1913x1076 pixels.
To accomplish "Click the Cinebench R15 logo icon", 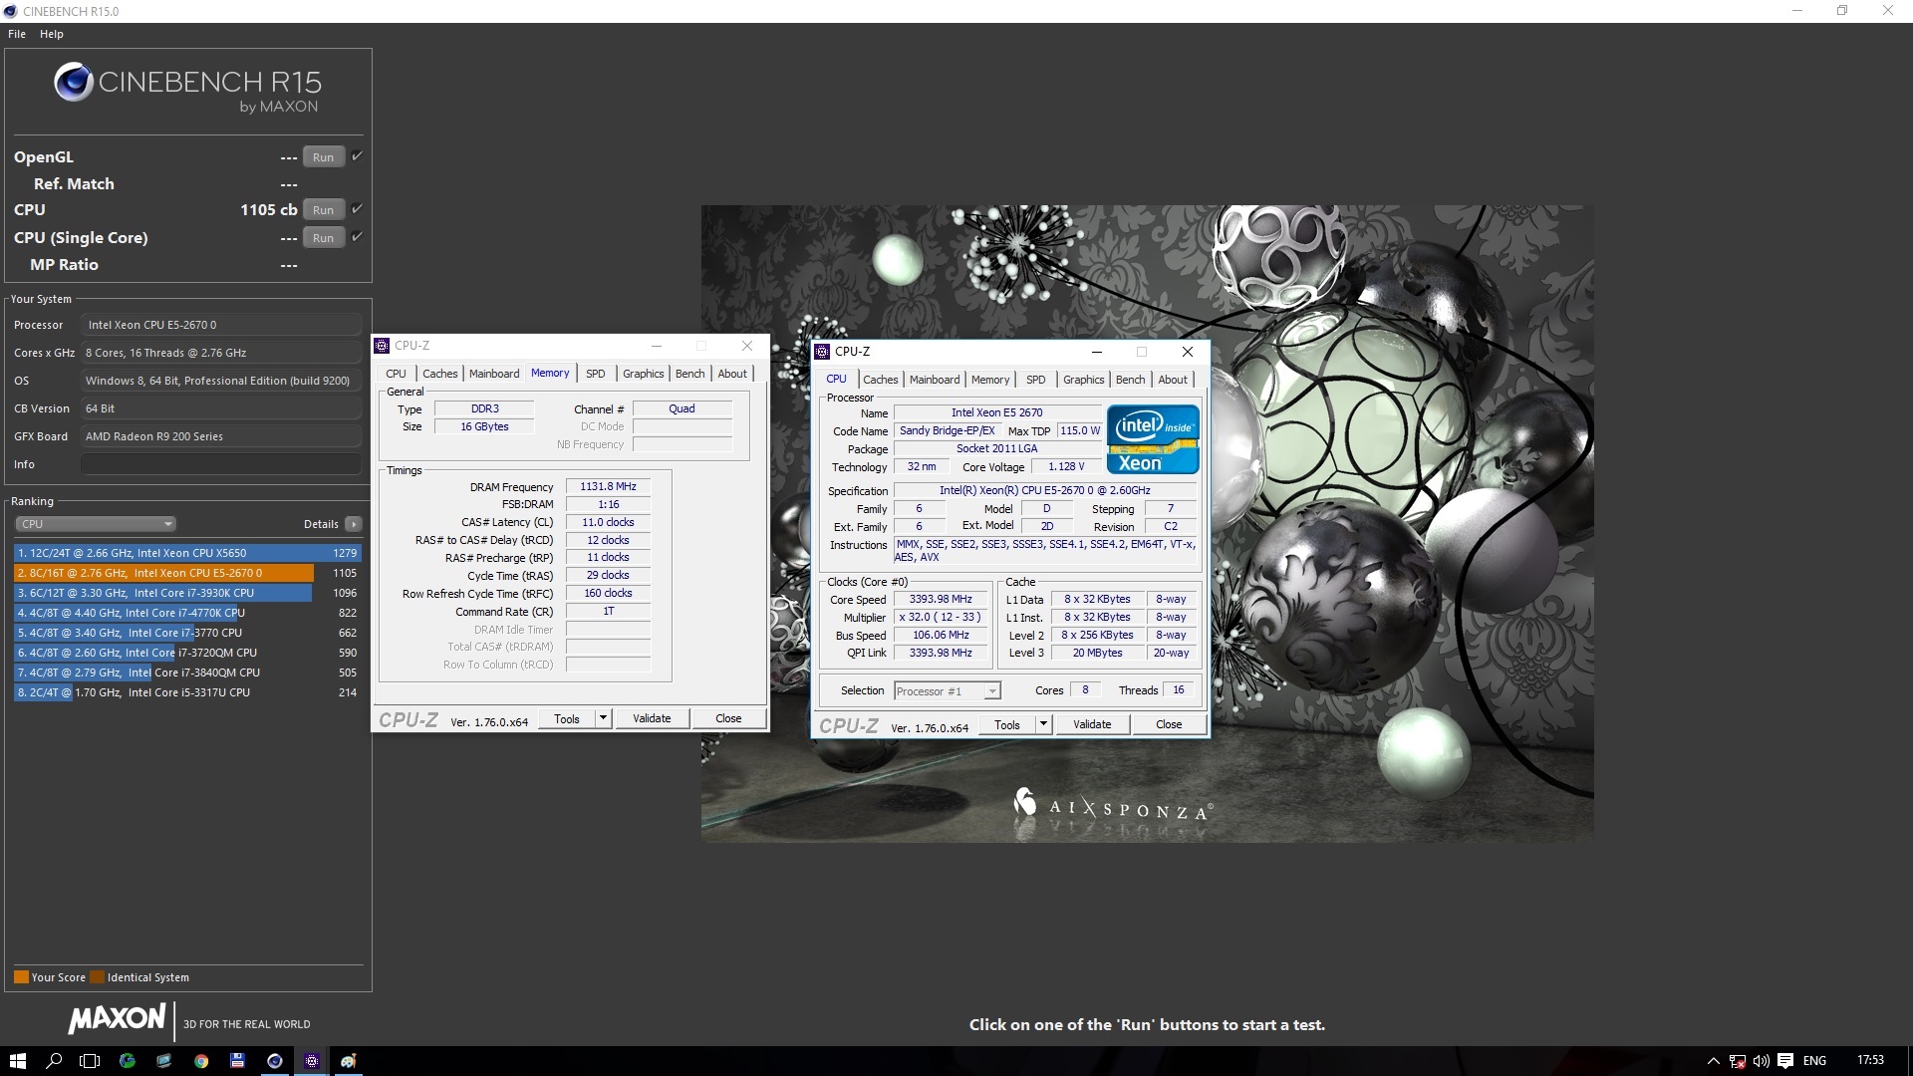I will pyautogui.click(x=73, y=82).
